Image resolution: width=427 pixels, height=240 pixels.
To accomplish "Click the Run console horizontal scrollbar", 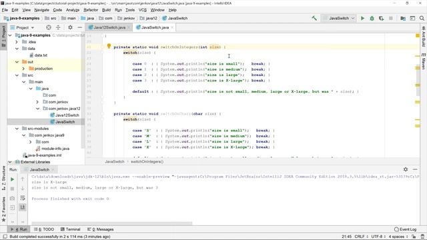I will (111, 223).
